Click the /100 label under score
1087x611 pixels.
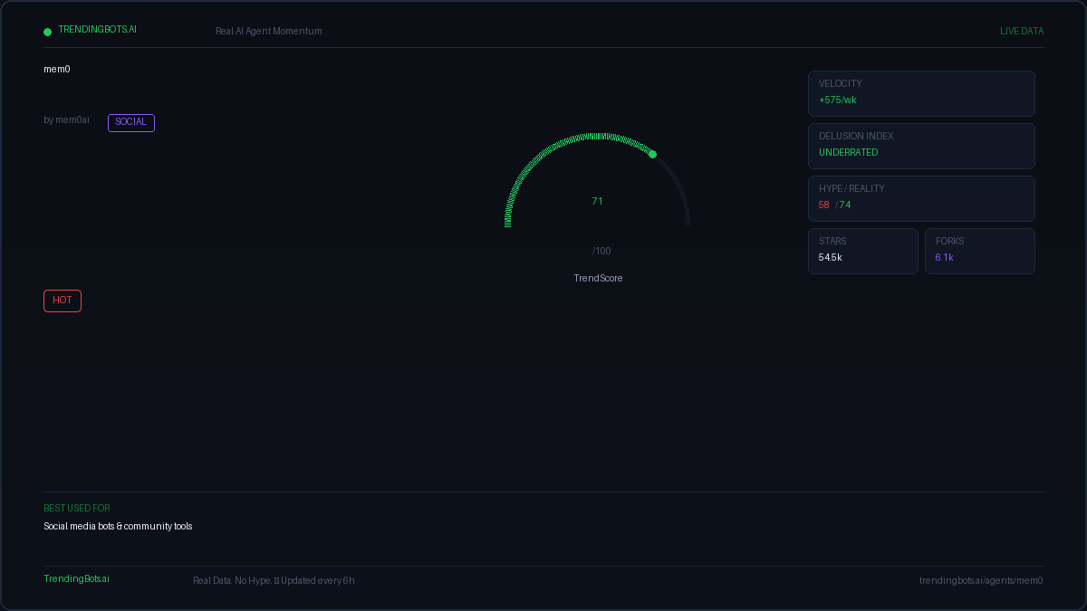click(601, 251)
